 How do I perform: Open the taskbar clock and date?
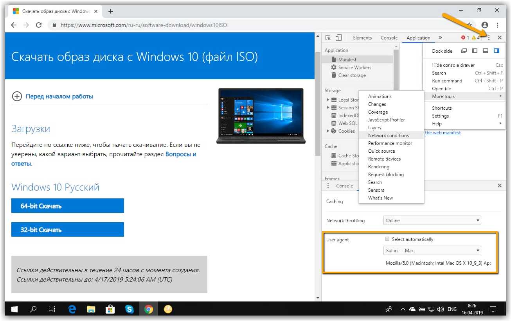click(472, 309)
